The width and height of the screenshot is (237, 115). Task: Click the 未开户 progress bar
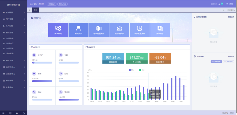coord(42,62)
